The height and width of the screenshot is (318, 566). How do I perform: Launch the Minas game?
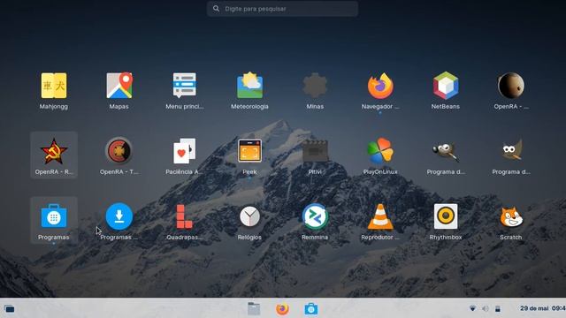click(x=315, y=86)
